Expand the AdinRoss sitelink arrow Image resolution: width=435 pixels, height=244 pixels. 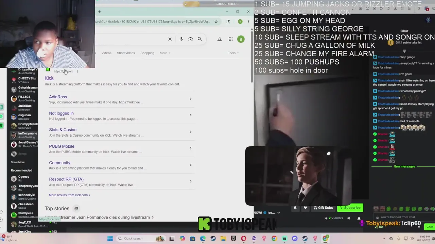pyautogui.click(x=190, y=99)
